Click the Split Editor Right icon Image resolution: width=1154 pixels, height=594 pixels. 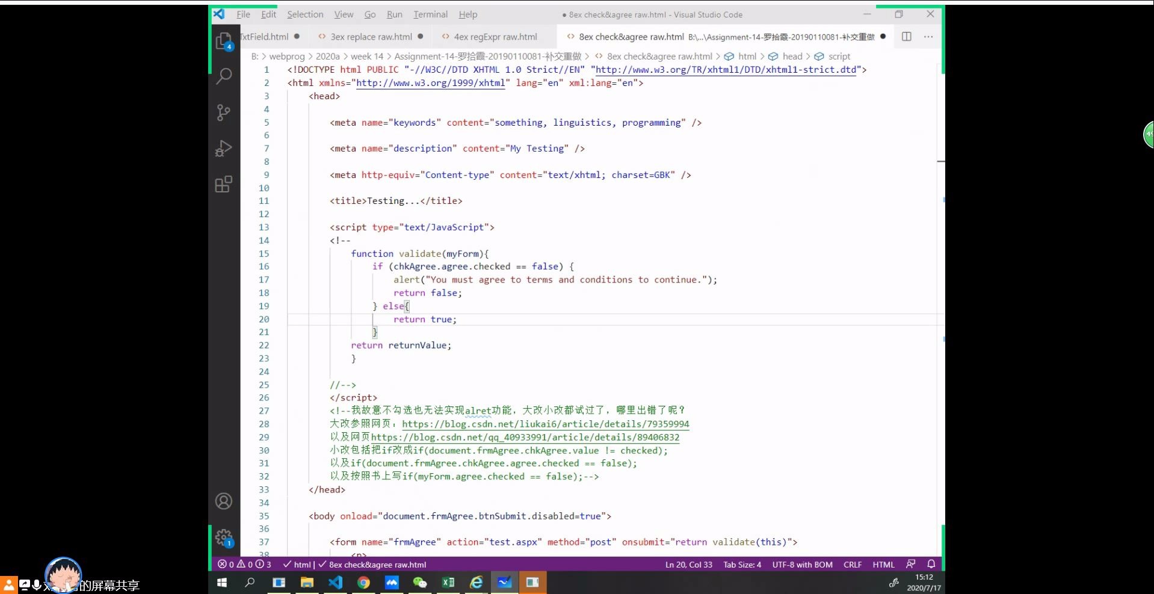pos(907,37)
